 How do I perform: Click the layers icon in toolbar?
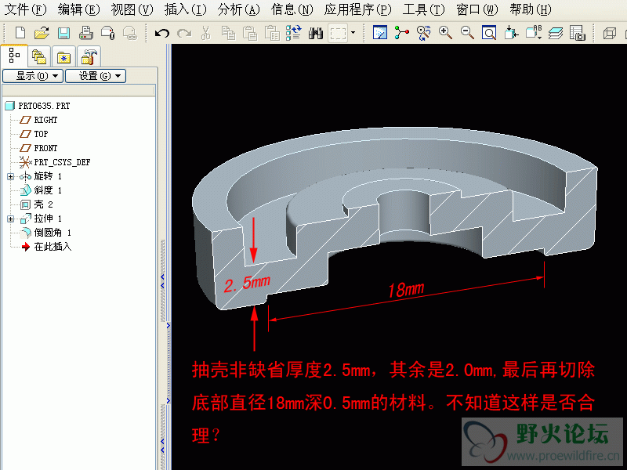[556, 33]
